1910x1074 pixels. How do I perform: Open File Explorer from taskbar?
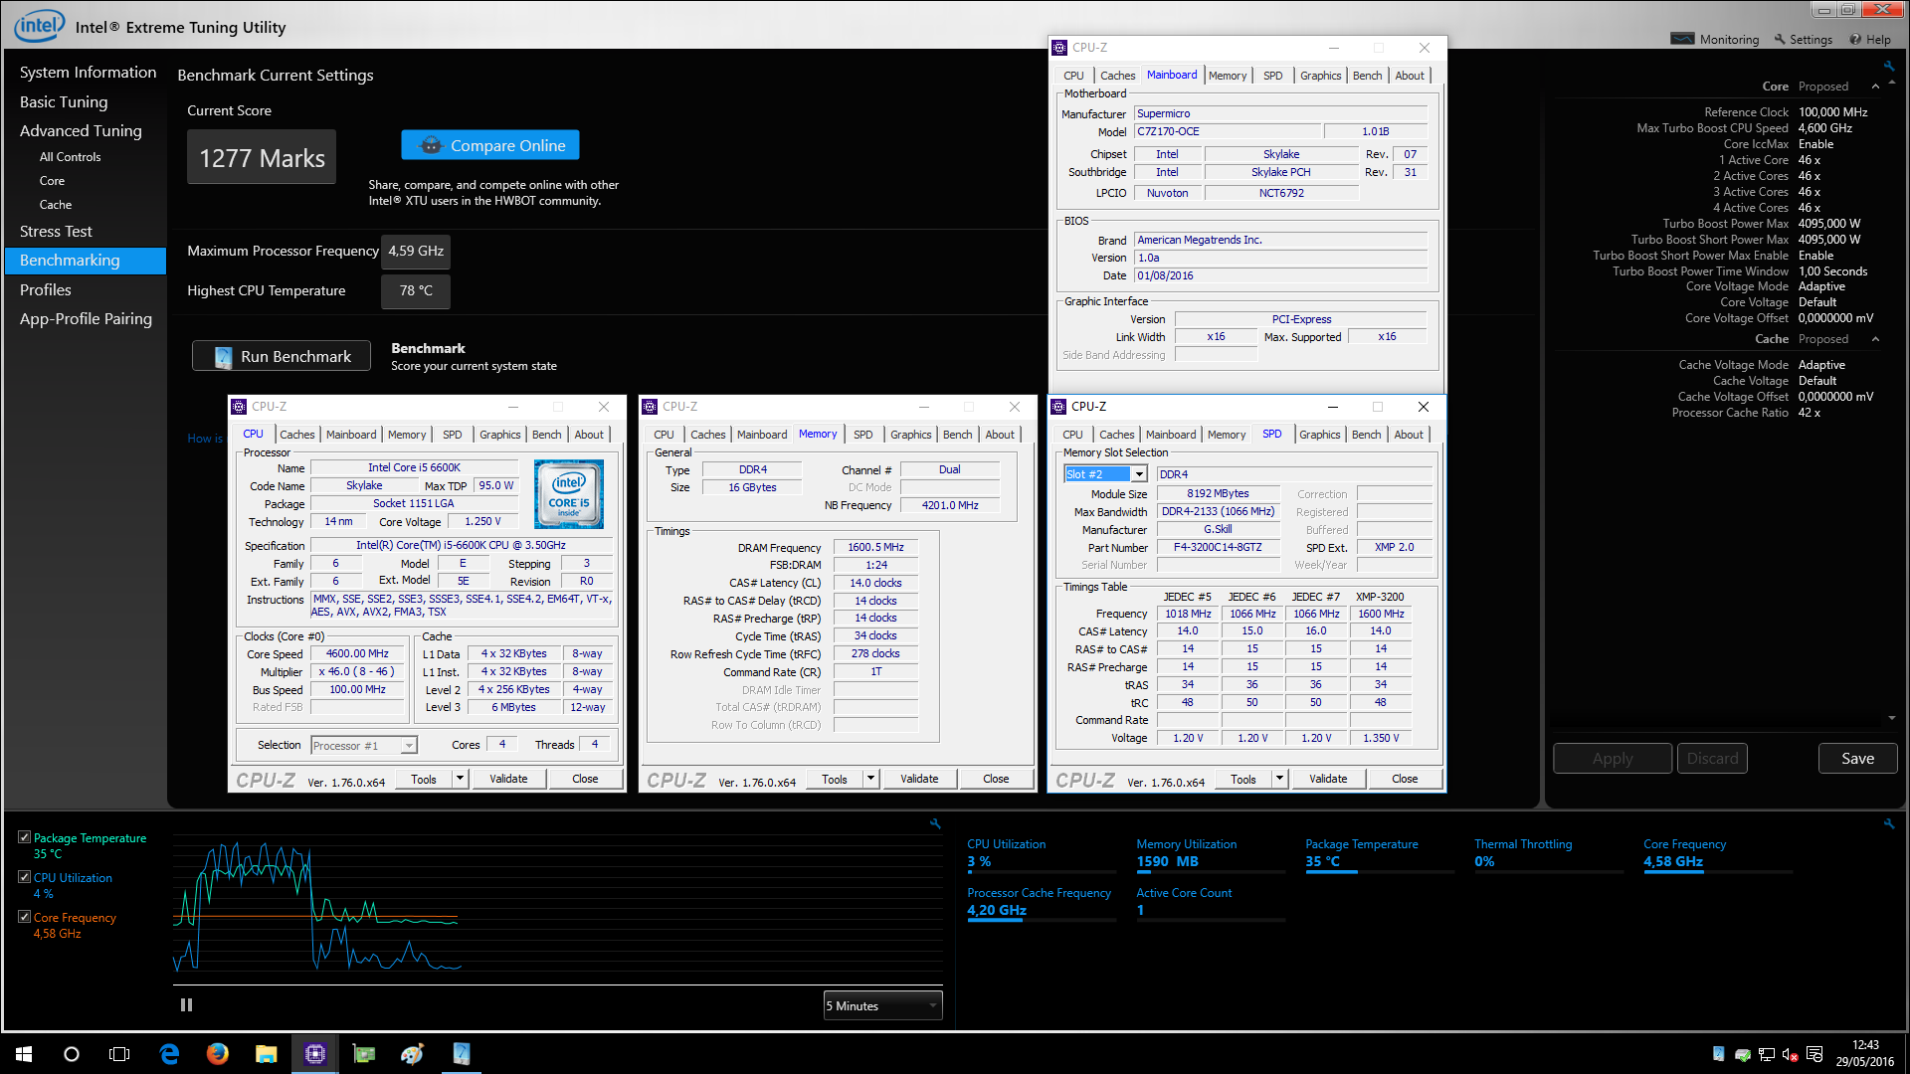click(267, 1054)
